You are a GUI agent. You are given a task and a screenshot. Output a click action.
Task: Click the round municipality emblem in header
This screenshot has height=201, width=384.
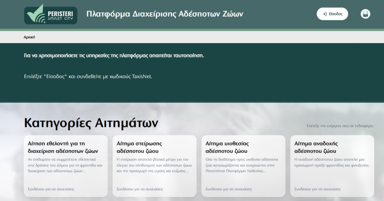point(365,14)
